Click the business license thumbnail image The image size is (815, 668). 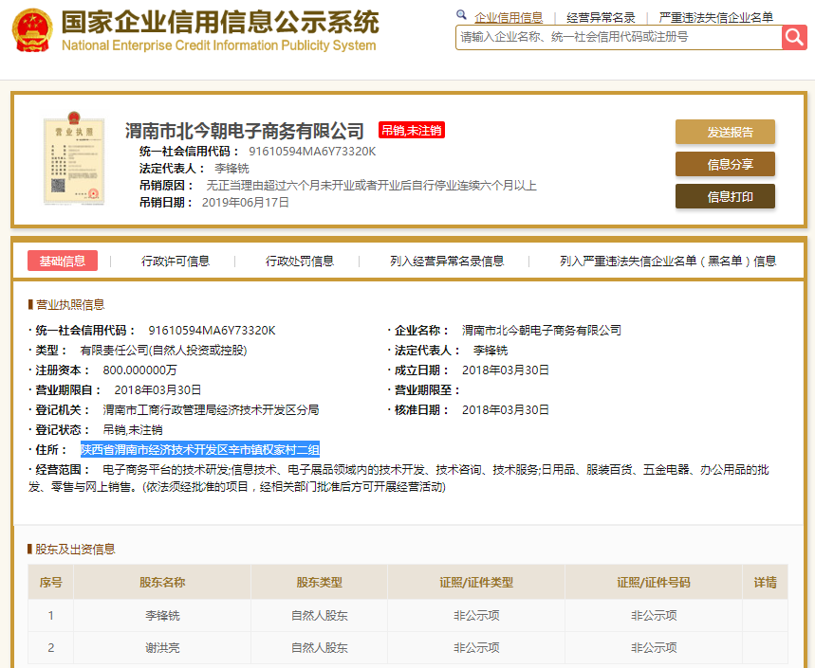(x=73, y=157)
